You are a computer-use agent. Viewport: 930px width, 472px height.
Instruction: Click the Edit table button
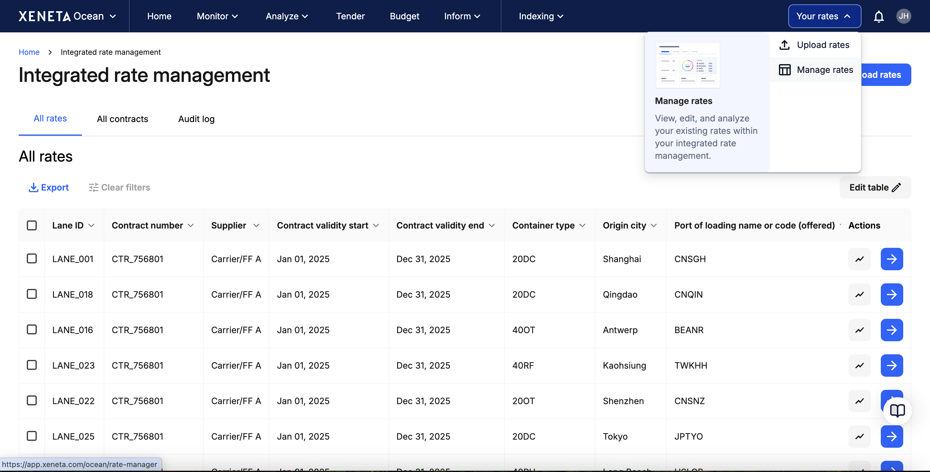(x=875, y=187)
